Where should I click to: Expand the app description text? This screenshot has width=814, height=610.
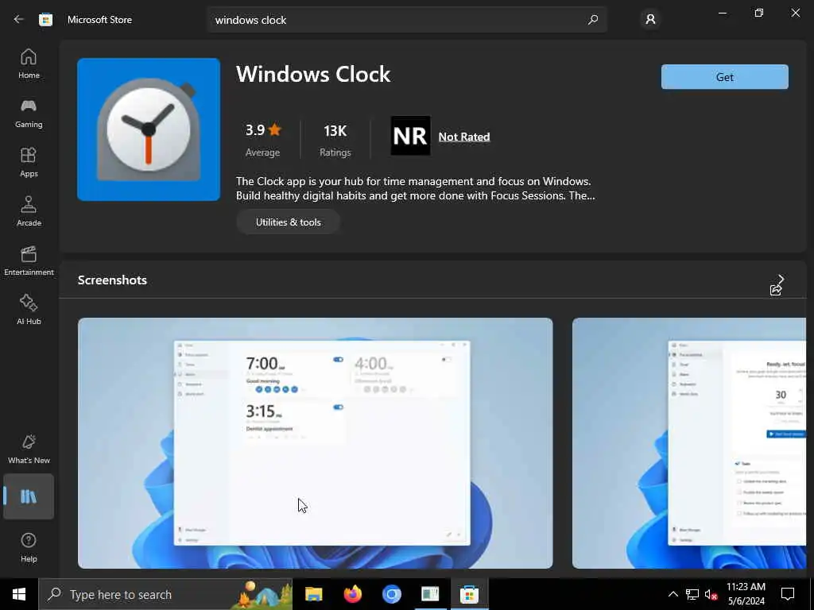415,188
